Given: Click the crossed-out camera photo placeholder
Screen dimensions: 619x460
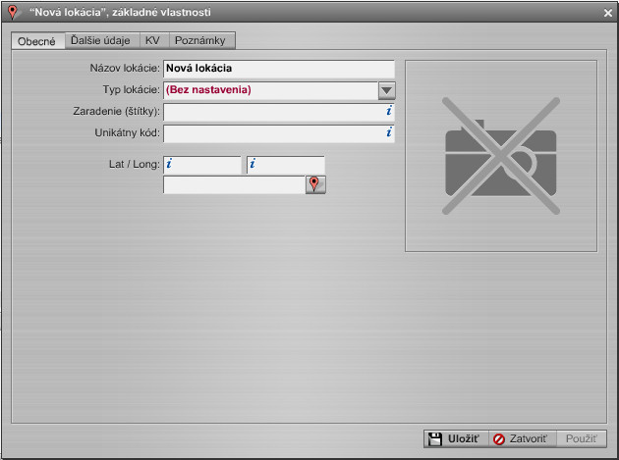Looking at the screenshot, I should 500,156.
